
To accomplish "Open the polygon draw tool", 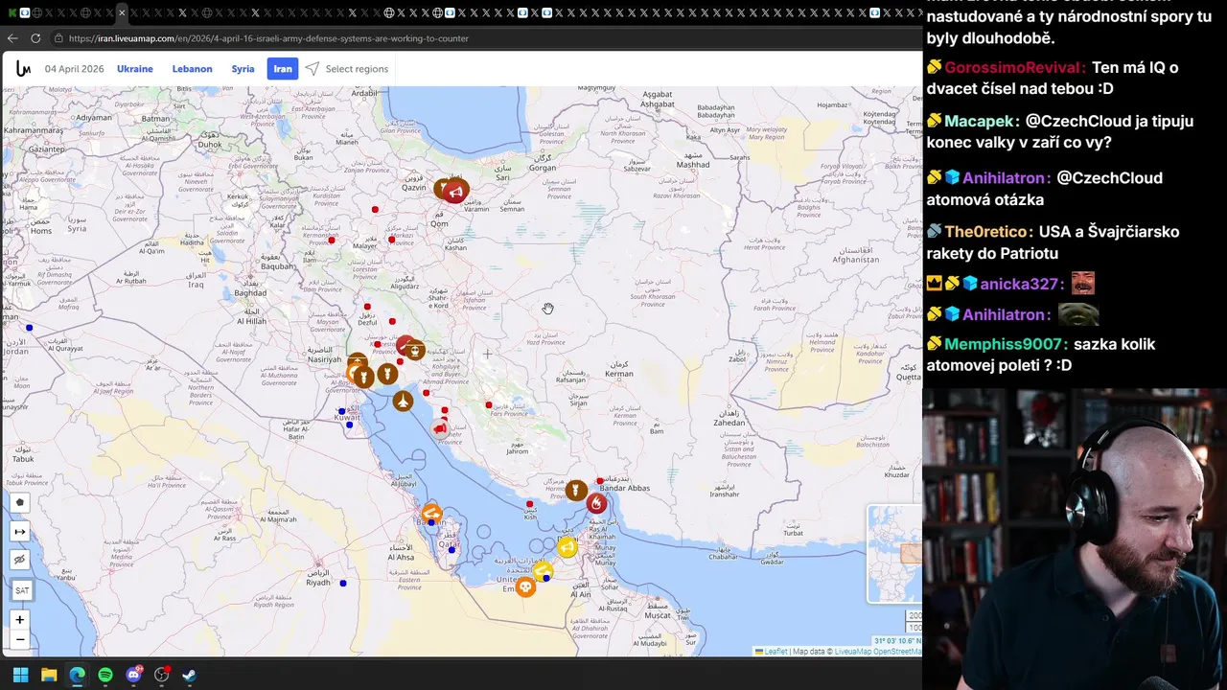I will click(x=20, y=503).
